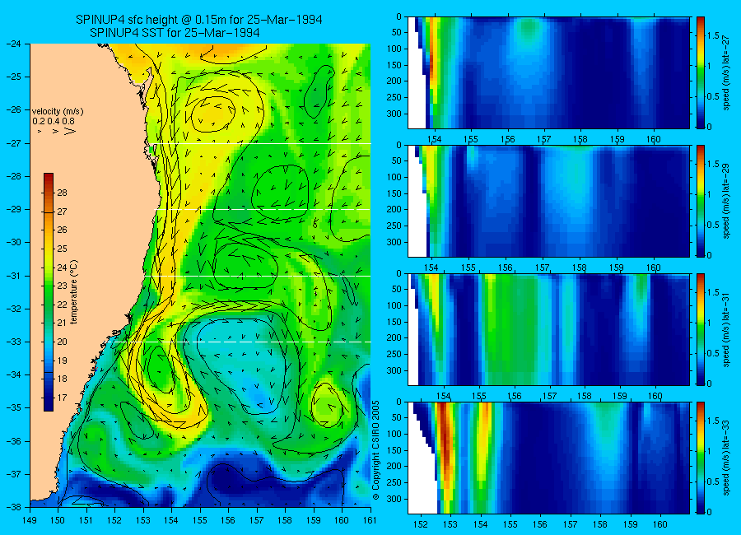The image size is (741, 535).
Task: Click the "1.5" tick on the lat=-27 speed scale
Action: pyautogui.click(x=713, y=36)
